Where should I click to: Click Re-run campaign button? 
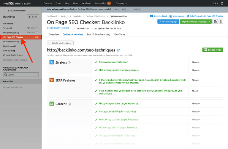tap(168, 22)
